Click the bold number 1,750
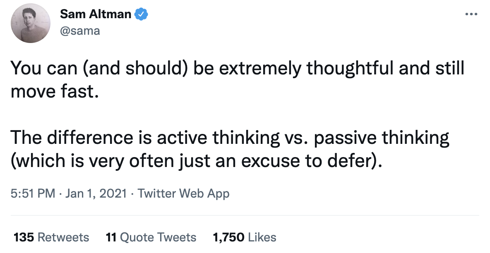 (228, 237)
